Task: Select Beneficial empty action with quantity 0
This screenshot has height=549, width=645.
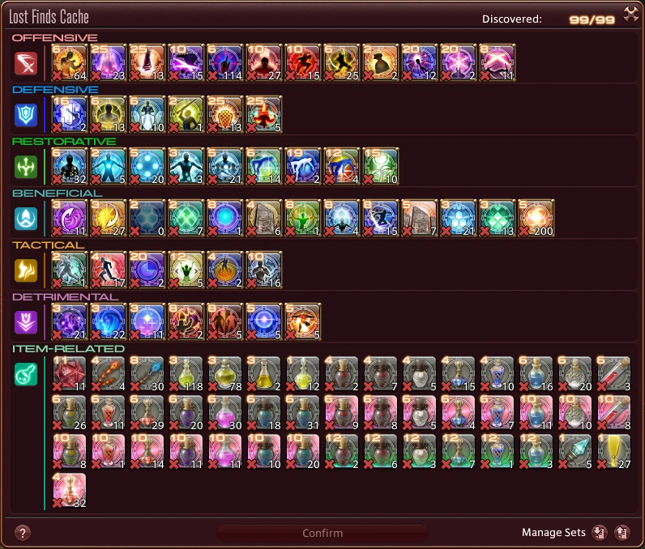Action: (147, 218)
